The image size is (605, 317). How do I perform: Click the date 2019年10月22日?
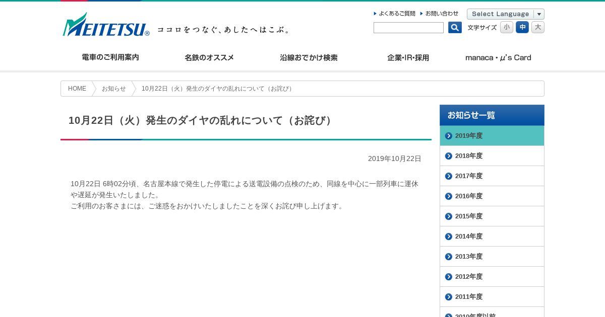(394, 158)
